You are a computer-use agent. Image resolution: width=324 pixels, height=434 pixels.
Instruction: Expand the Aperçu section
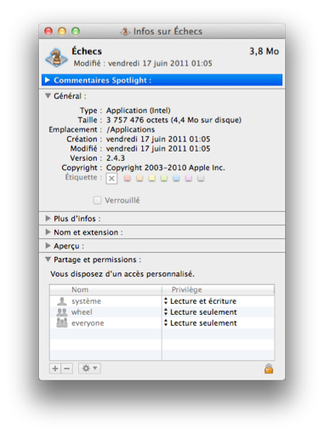pyautogui.click(x=48, y=246)
